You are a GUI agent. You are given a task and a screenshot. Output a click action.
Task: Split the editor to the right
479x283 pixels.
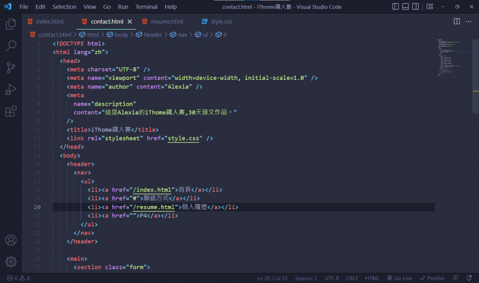tap(457, 21)
